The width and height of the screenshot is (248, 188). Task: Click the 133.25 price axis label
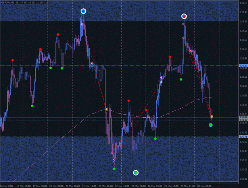pos(244,21)
